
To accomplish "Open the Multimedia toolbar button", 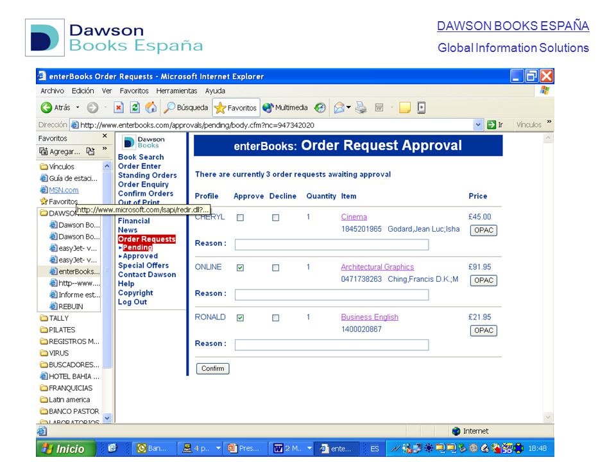I will click(285, 107).
